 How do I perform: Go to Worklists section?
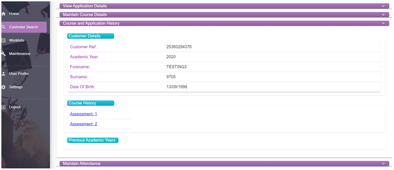coord(16,41)
